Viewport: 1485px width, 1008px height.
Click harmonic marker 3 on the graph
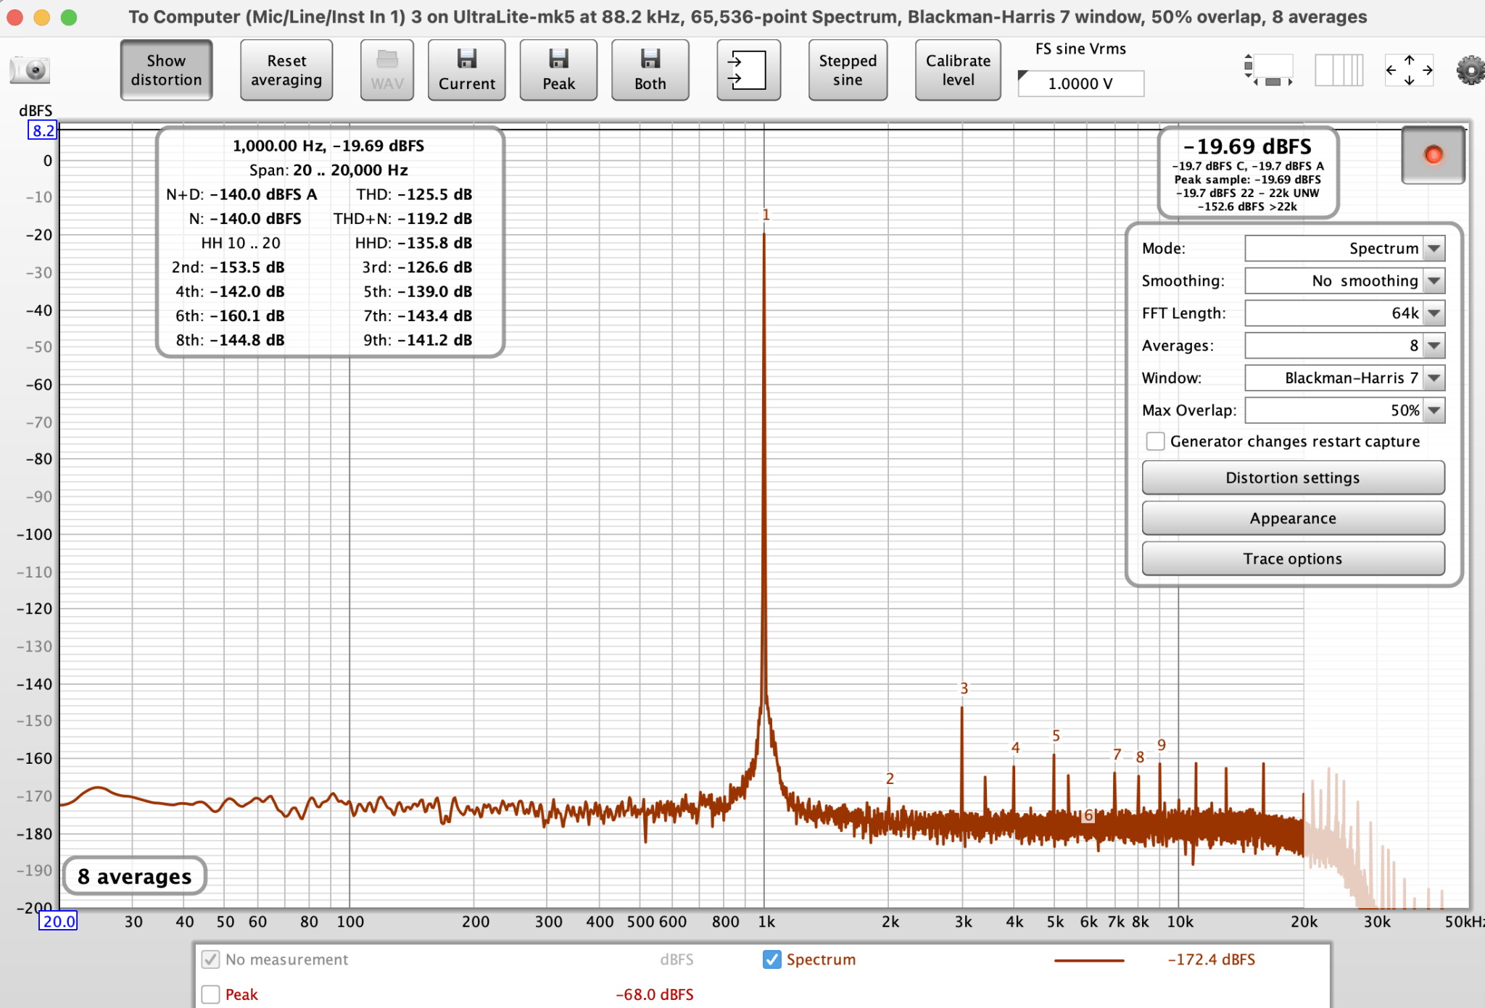pyautogui.click(x=964, y=688)
